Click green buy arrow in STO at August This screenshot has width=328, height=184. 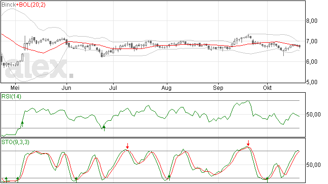point(169,178)
